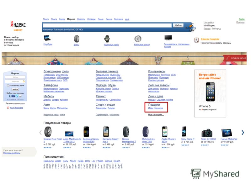The width and height of the screenshot is (251, 188).
Task: Open the "Все категории" link
Action: pos(156,115)
